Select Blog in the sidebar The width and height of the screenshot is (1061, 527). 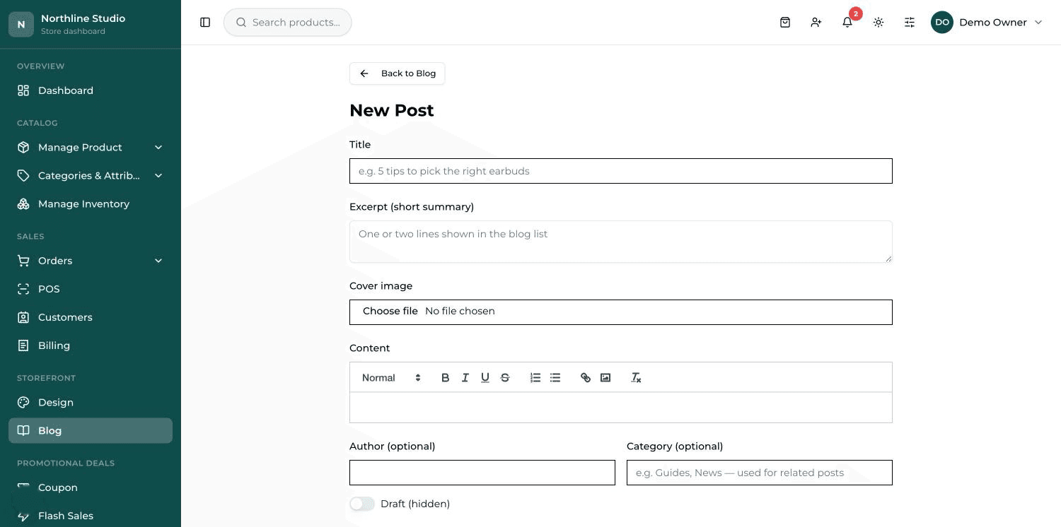click(91, 431)
